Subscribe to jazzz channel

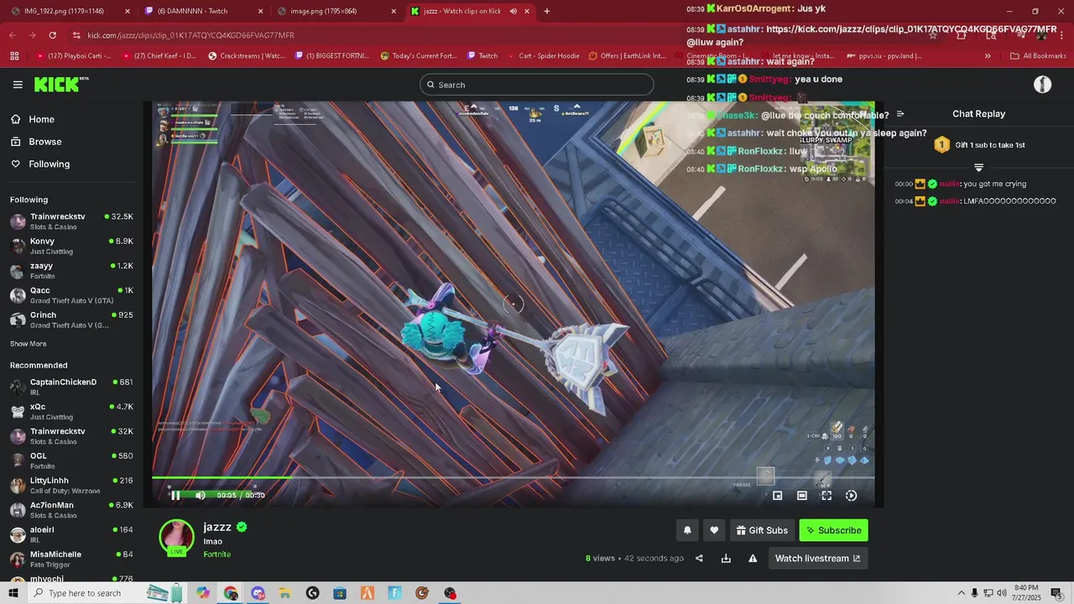pyautogui.click(x=833, y=530)
